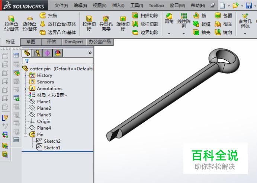Screen dimensions: 257x183
Task: Select Sketch2 under Pin
Action: pyautogui.click(x=48, y=141)
